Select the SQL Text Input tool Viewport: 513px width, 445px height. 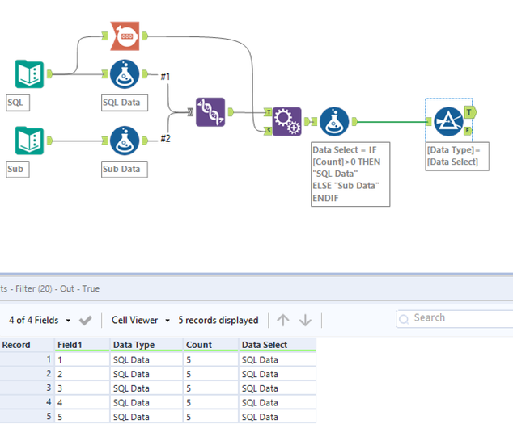(29, 74)
